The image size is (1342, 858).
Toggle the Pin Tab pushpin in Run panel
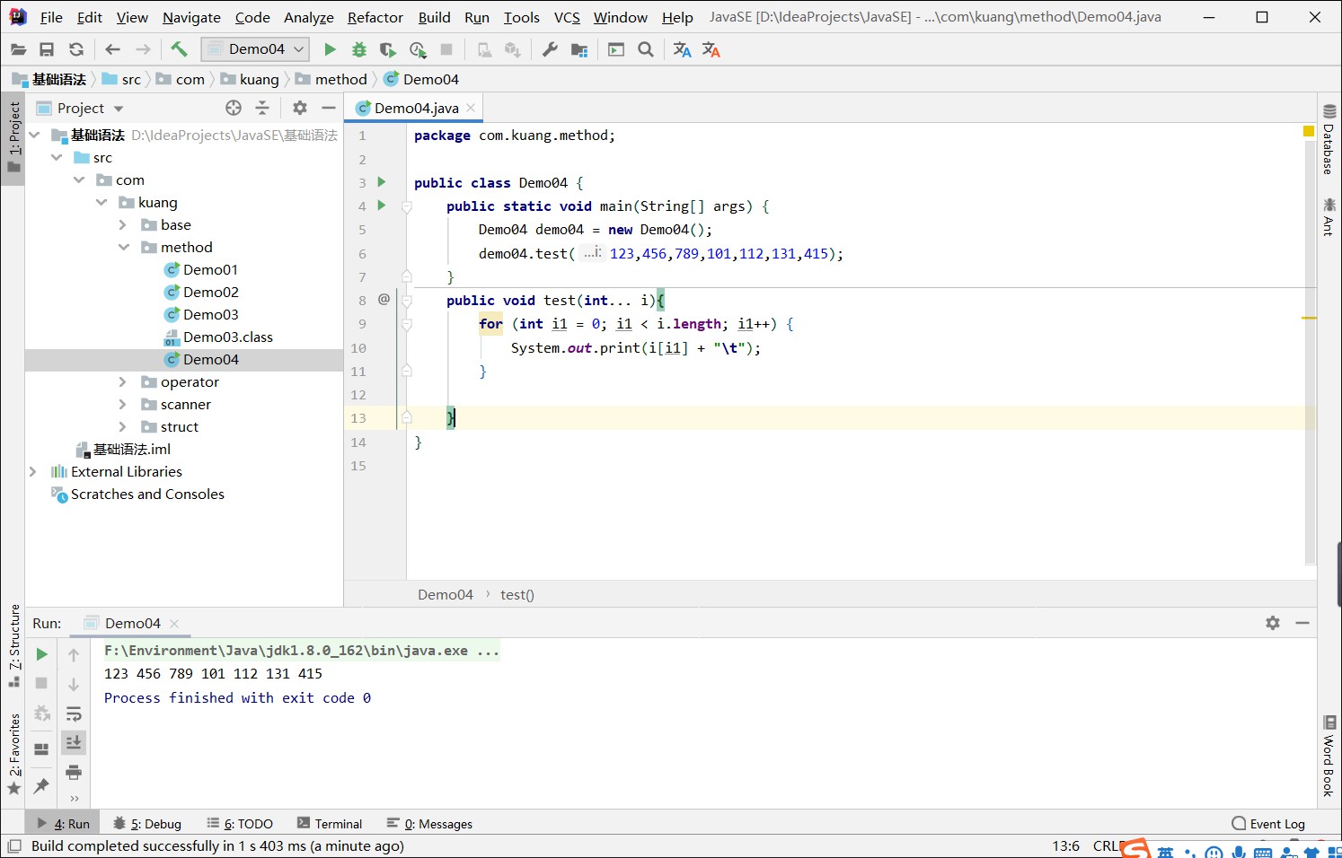41,786
